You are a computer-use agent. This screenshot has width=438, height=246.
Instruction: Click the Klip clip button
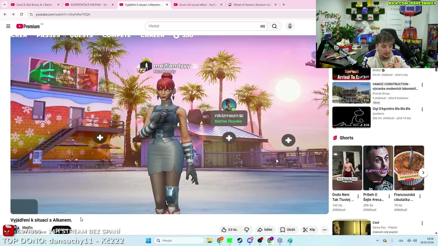pyautogui.click(x=309, y=230)
